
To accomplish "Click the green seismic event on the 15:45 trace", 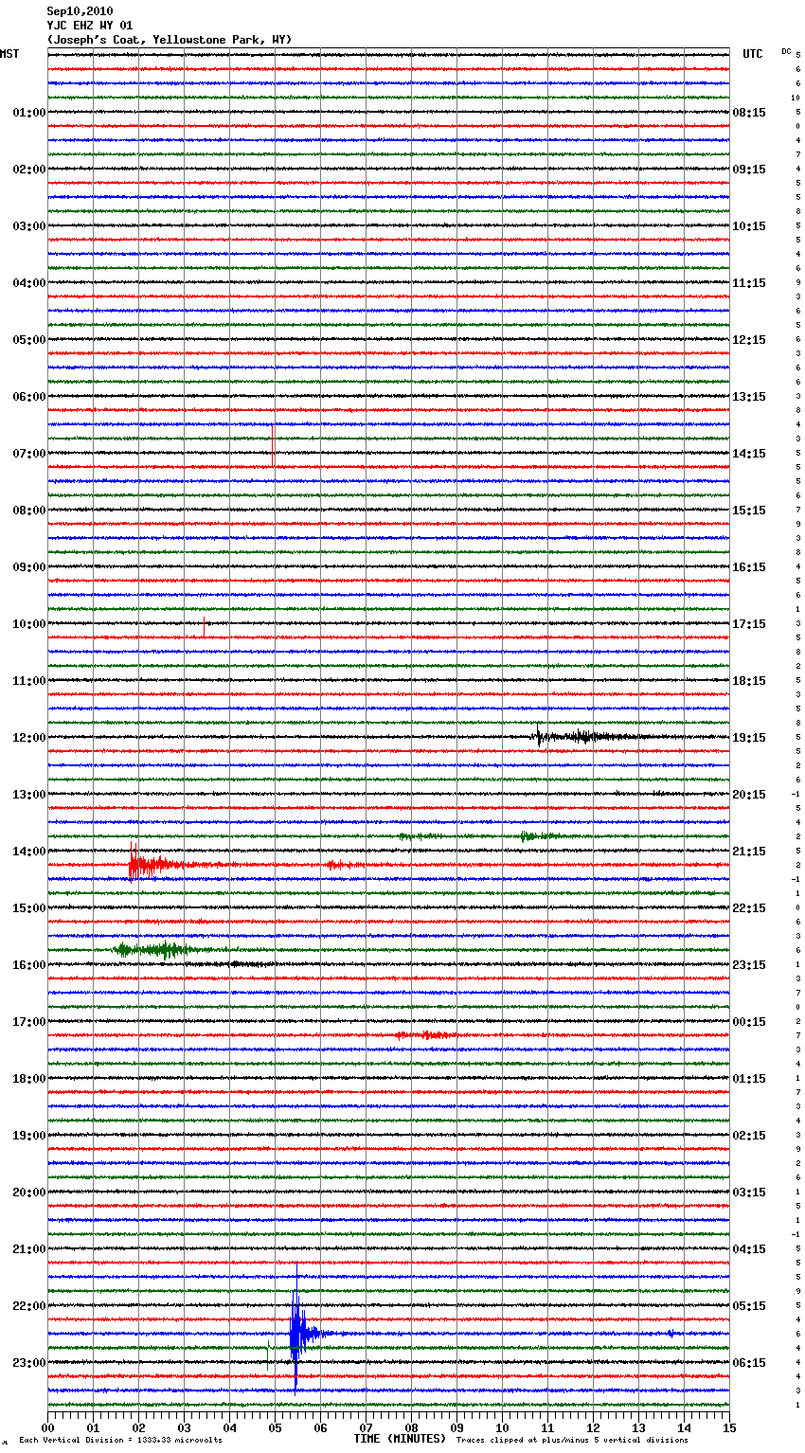I will 156,949.
